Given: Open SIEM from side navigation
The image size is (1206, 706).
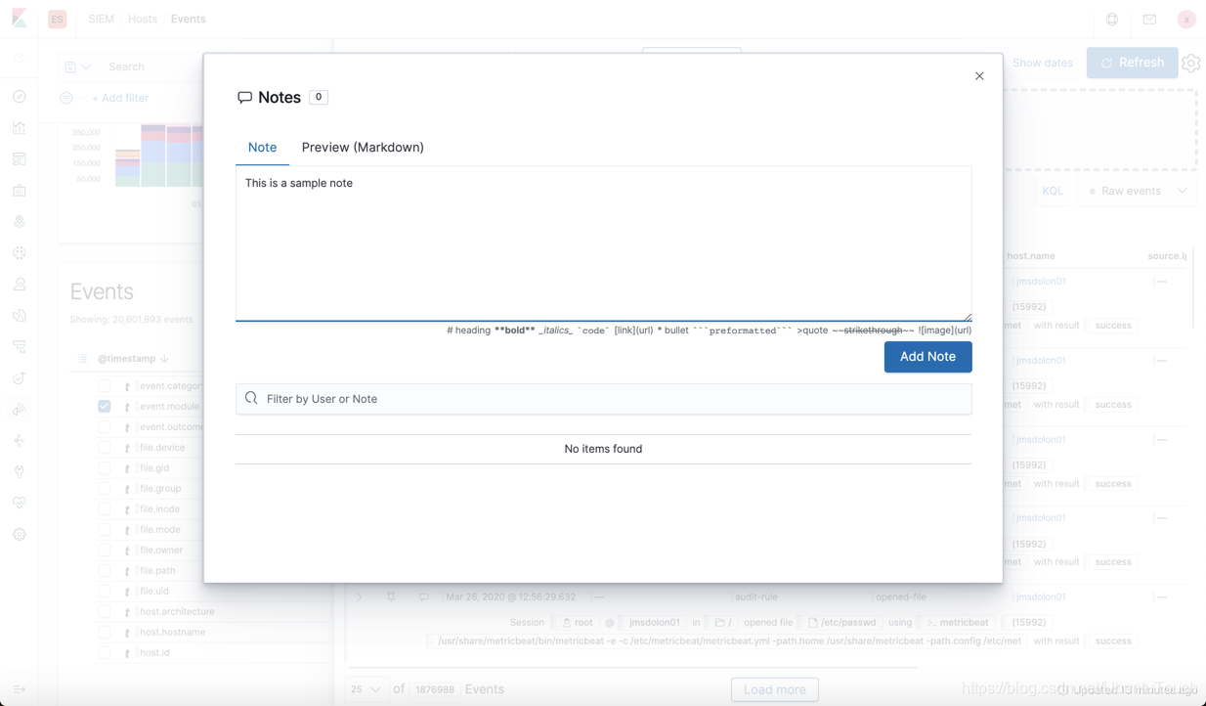Looking at the screenshot, I should (x=20, y=410).
